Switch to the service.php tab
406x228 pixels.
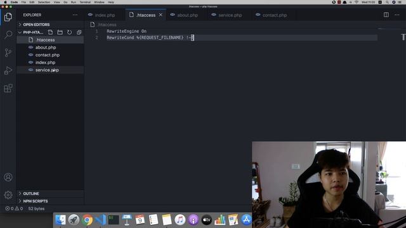click(x=230, y=15)
